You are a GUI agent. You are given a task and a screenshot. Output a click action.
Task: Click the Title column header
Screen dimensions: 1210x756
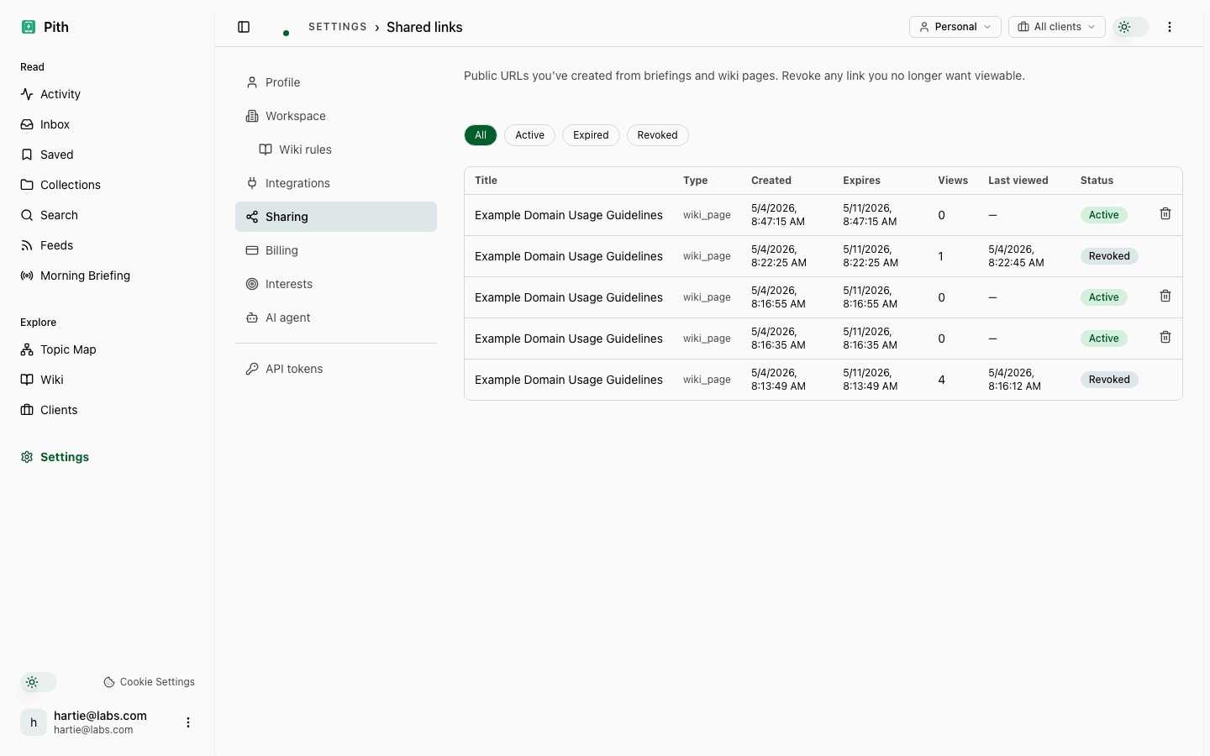coord(486,181)
